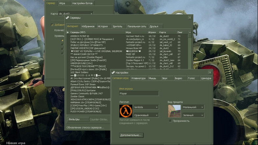Sort by the Игра column header
The image size is (258, 145).
click(136, 32)
